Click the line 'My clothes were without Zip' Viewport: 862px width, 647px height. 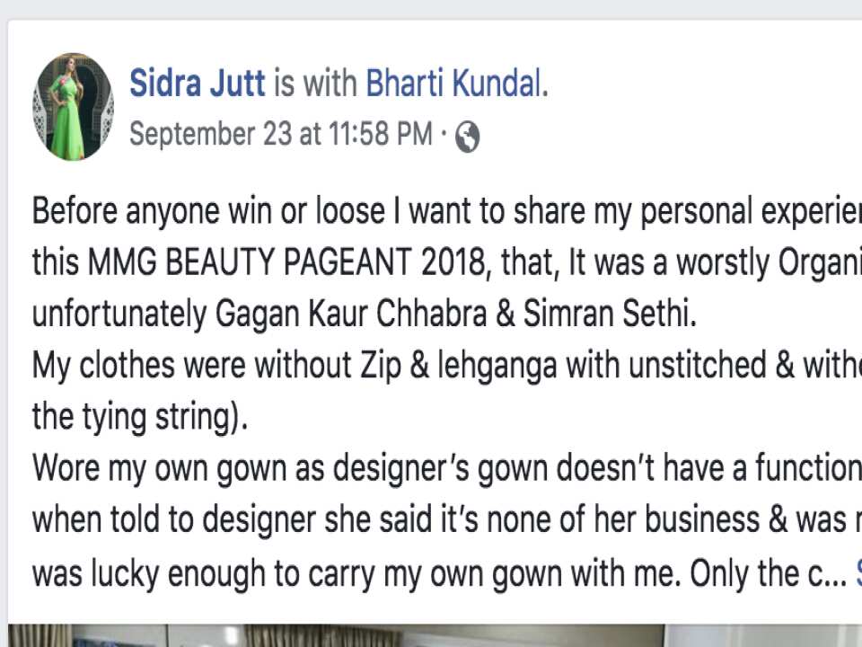tap(447, 366)
